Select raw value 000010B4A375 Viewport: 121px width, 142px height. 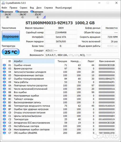(107, 79)
